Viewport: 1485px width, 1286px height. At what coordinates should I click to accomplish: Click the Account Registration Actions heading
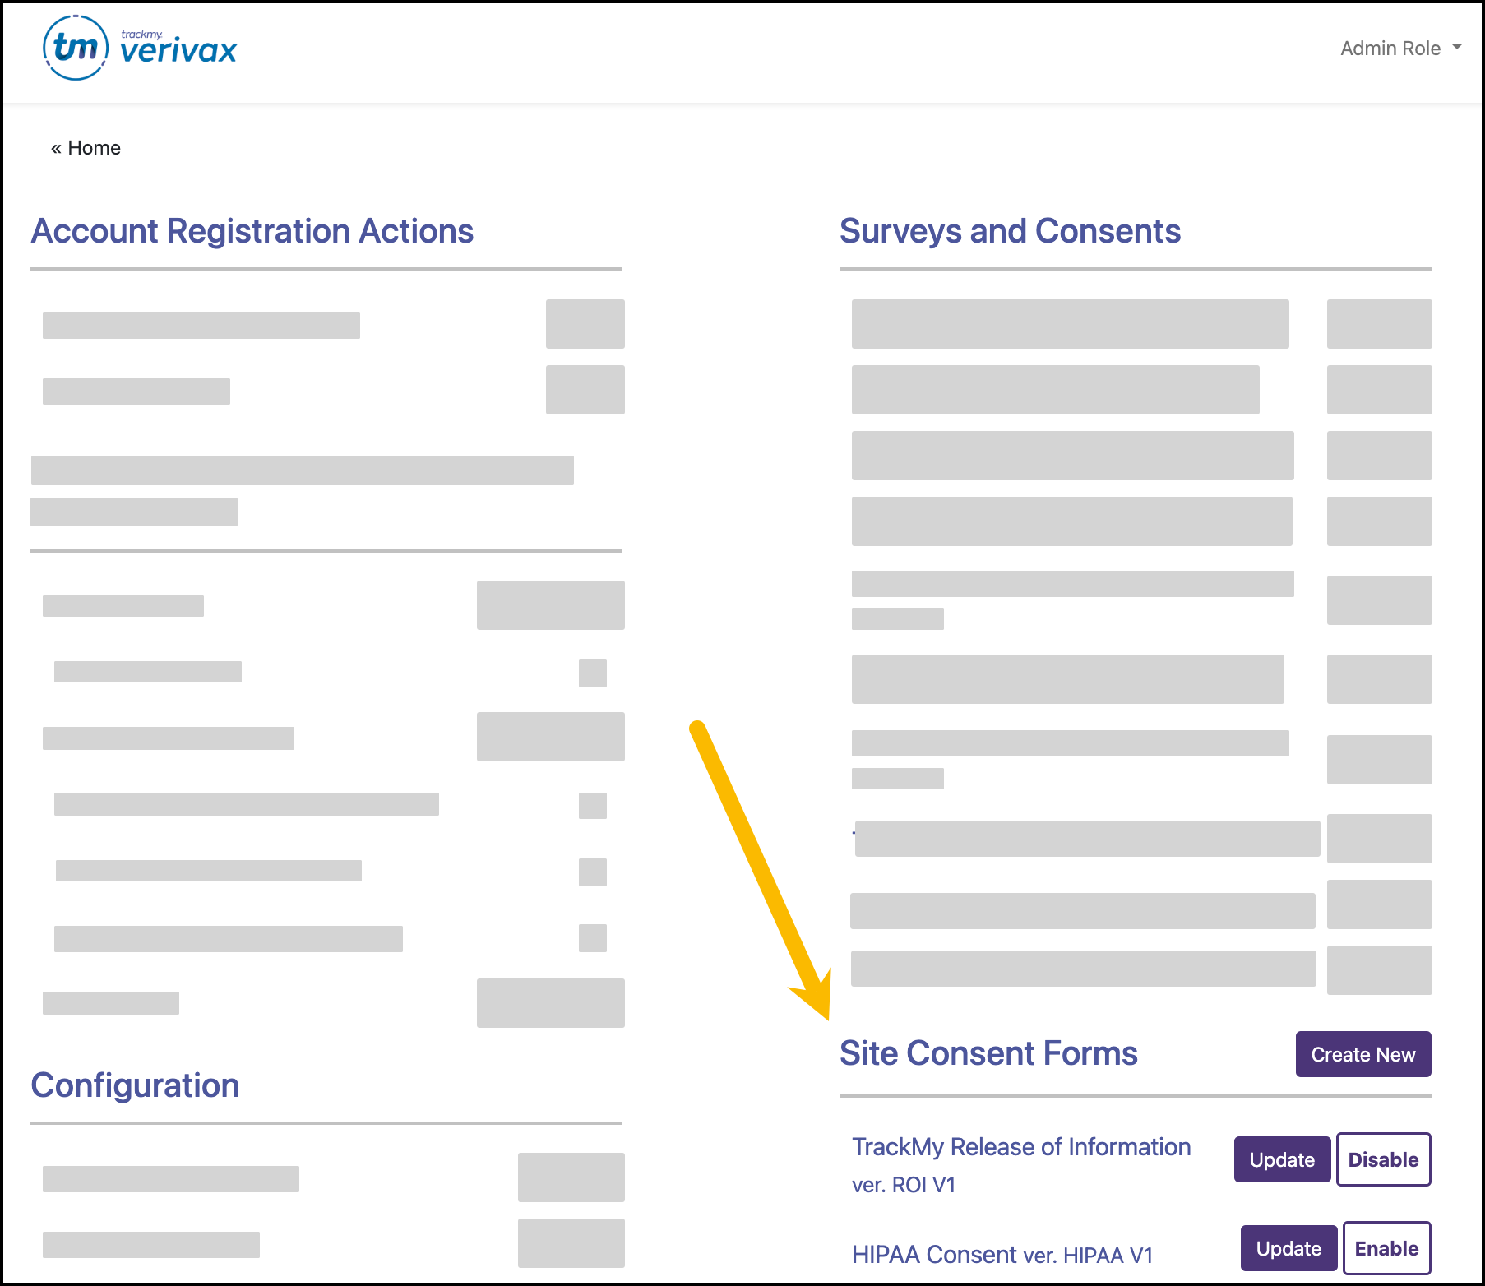(252, 231)
